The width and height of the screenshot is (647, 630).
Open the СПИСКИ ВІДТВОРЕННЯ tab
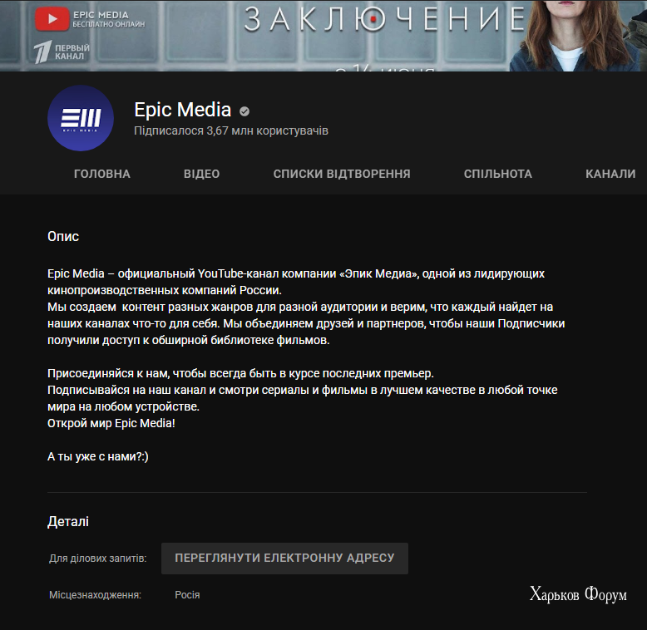(342, 174)
